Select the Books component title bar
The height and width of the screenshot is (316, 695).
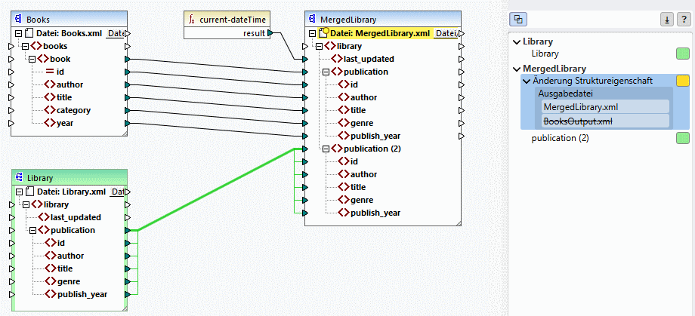[x=69, y=20]
